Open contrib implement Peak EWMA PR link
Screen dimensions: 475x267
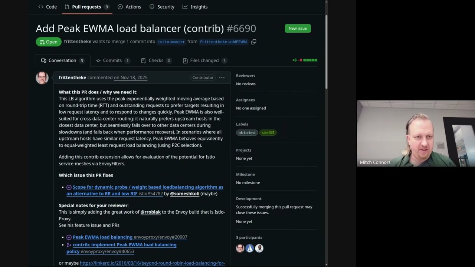(121, 248)
